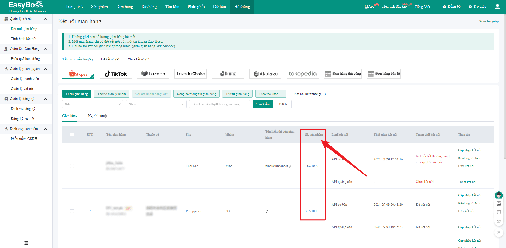Screen dimensions: 506x248
Task: Click the back-to-top arrow button
Action: pos(499,233)
